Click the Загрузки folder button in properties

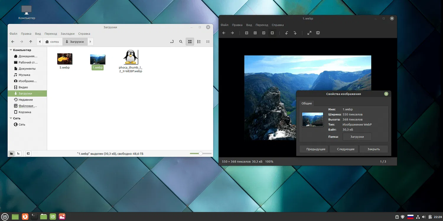[x=357, y=137]
